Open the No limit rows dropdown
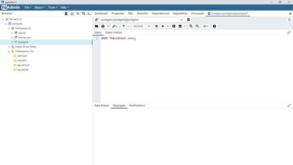Screen dimensions: 293x165 141,26
